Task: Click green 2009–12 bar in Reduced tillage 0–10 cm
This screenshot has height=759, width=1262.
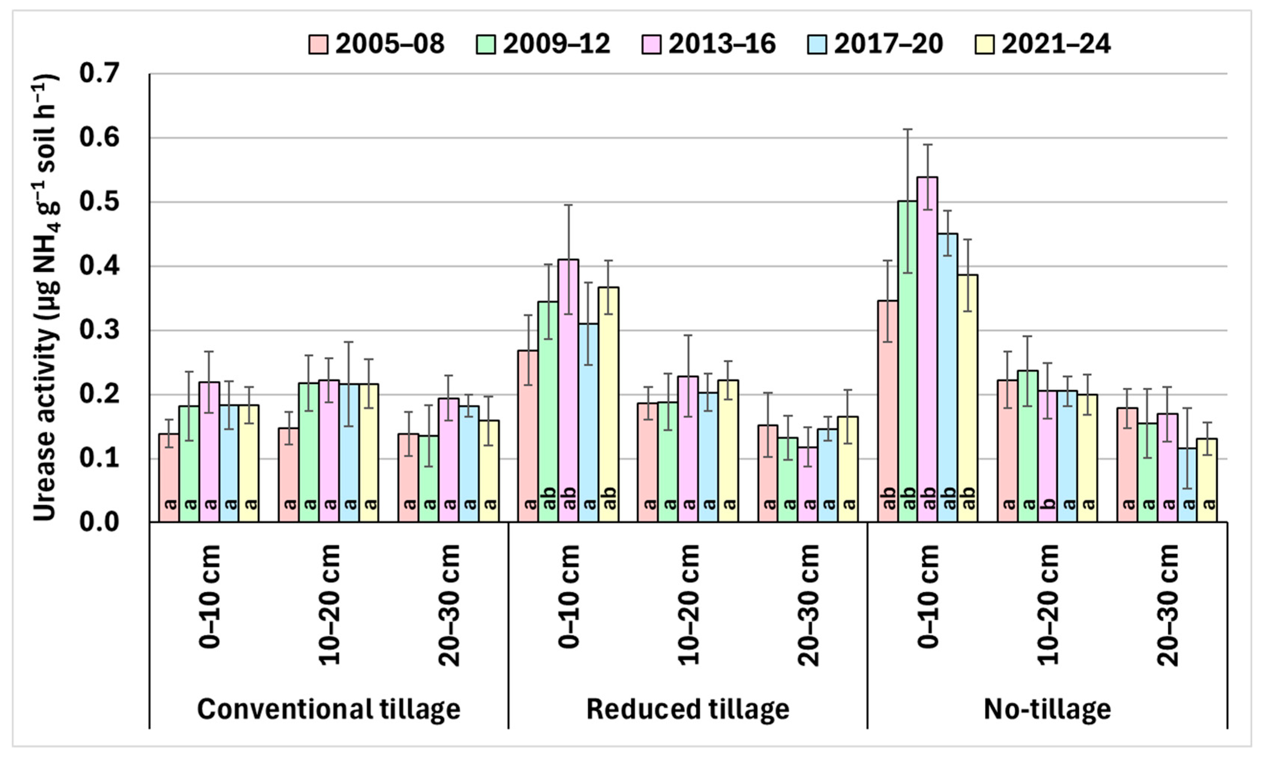Action: (x=548, y=412)
